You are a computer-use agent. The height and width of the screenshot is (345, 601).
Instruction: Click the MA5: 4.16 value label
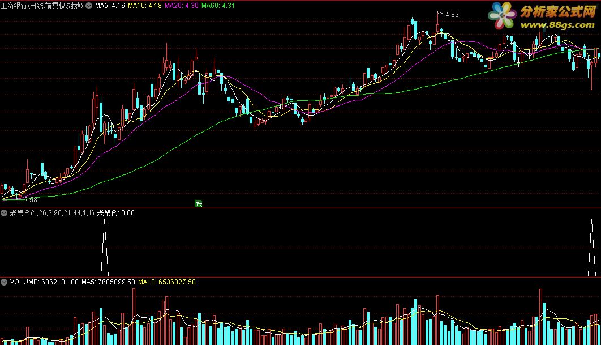110,6
